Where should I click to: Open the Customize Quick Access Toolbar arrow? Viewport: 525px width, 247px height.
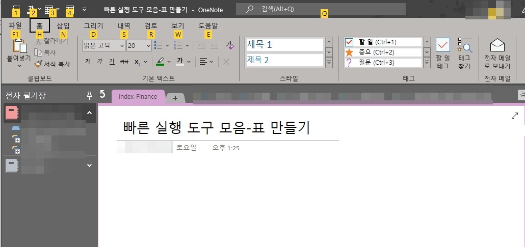(x=85, y=9)
